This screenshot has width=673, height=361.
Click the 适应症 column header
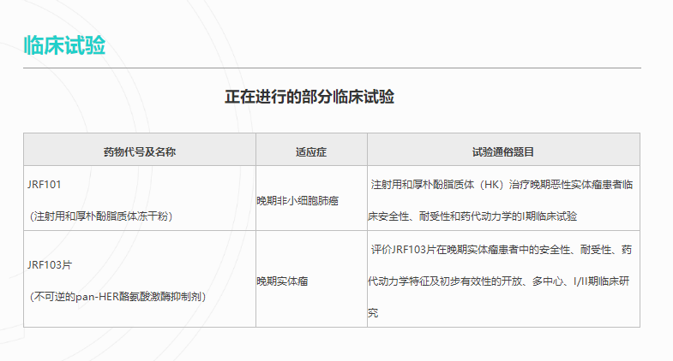pyautogui.click(x=311, y=152)
